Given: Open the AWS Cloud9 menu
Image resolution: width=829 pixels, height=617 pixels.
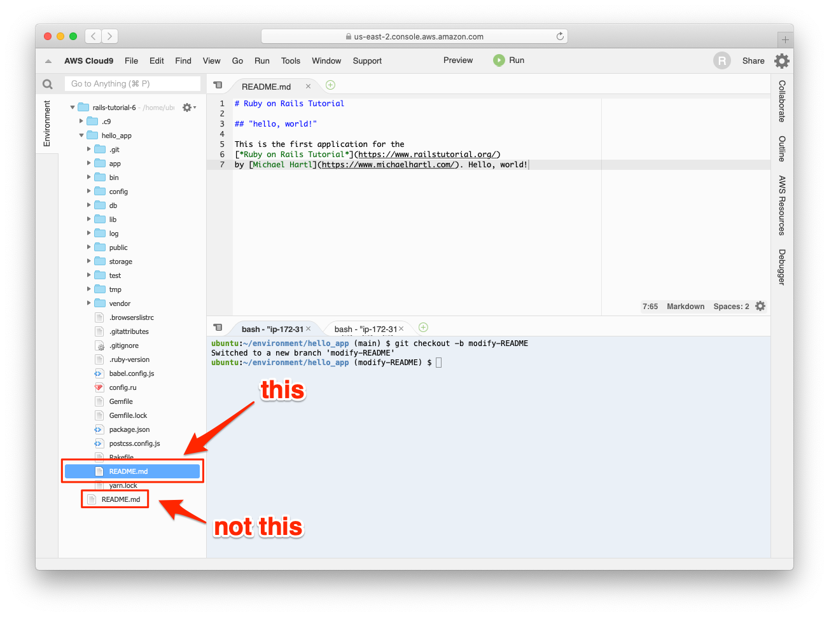Looking at the screenshot, I should 88,61.
